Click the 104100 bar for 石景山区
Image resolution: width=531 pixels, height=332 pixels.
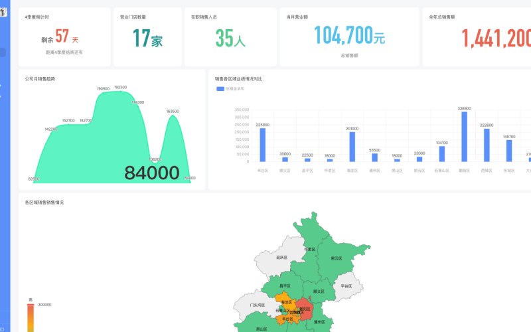click(x=442, y=154)
